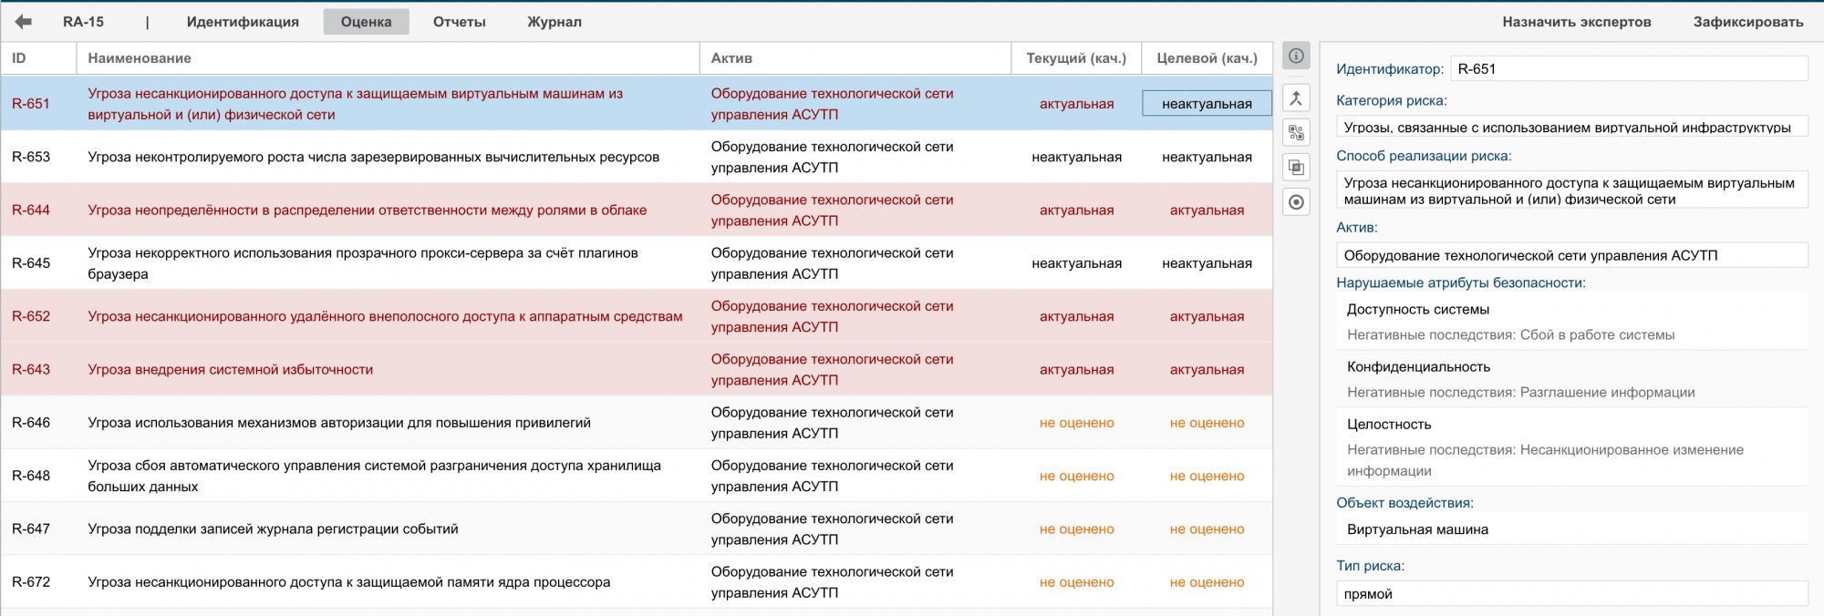Click the merge arrows icon
Screen dimensions: 1824x616
pos(1296,98)
